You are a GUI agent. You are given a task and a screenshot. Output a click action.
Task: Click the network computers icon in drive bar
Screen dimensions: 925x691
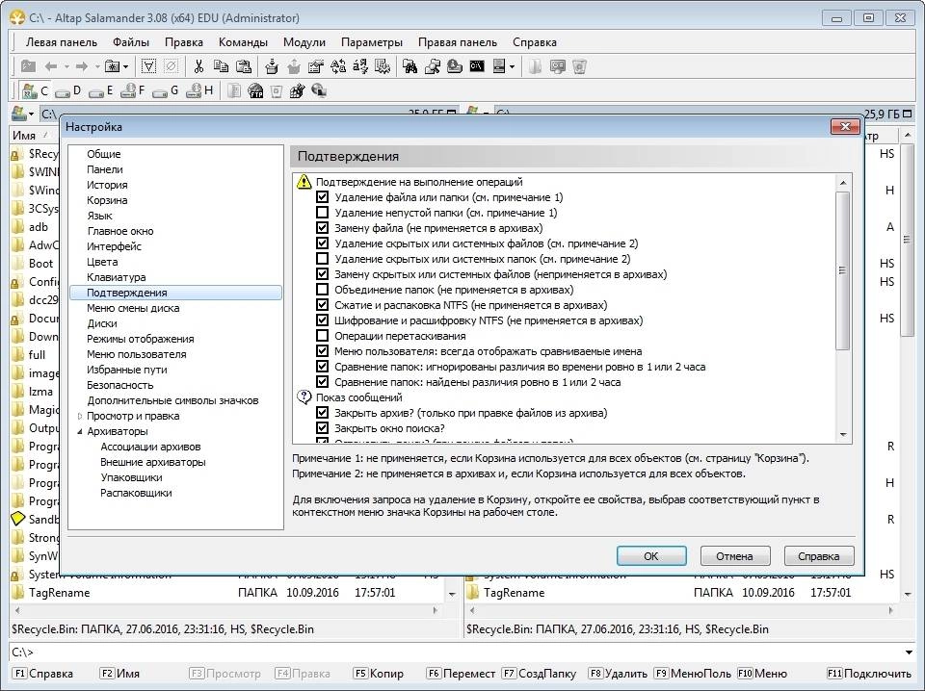pos(319,90)
